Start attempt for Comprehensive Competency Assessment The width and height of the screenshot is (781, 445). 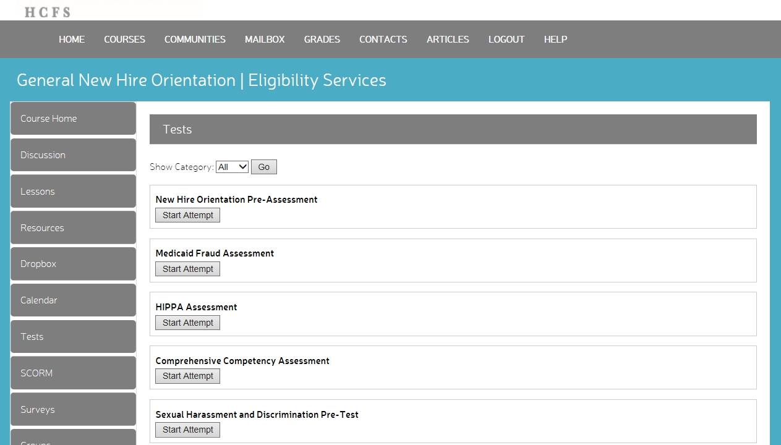(x=187, y=376)
